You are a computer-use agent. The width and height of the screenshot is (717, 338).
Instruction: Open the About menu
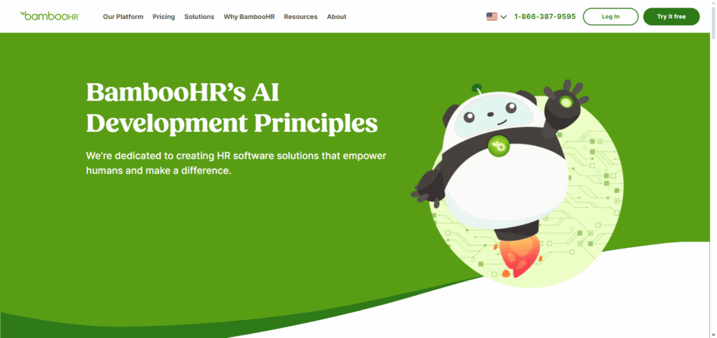pyautogui.click(x=337, y=17)
